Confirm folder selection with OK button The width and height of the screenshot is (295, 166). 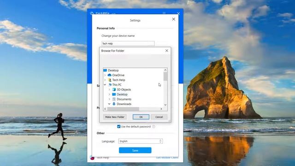click(141, 117)
